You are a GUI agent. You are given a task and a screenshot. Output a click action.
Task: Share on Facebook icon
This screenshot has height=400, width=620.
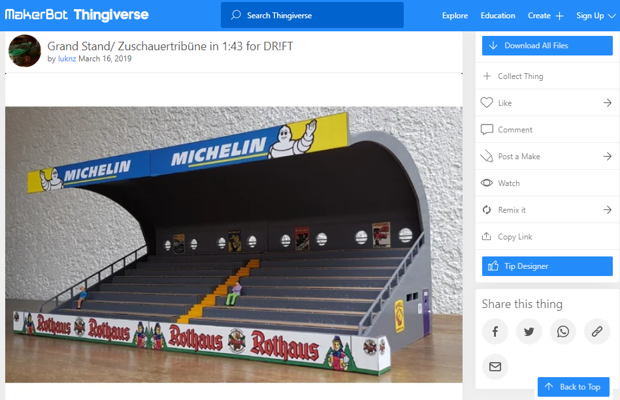[495, 331]
